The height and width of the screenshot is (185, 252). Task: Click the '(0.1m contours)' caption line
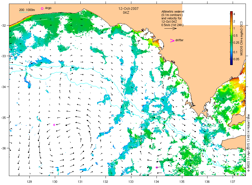[x=172, y=15]
